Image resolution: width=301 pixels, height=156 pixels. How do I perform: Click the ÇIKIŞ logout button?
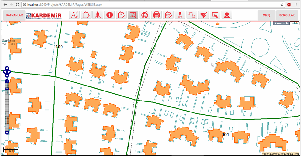click(x=267, y=15)
